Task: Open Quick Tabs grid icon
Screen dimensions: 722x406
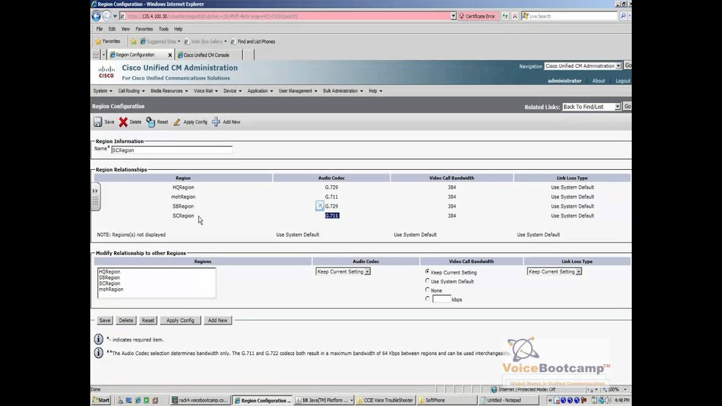Action: 96,55
